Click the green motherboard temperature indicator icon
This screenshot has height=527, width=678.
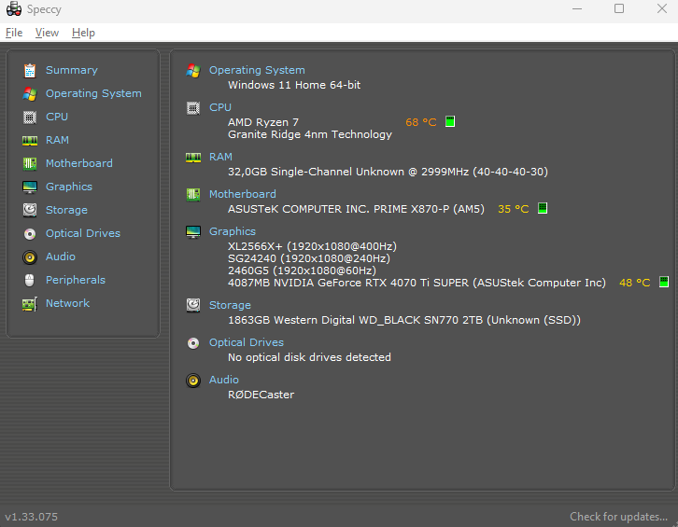pyautogui.click(x=543, y=208)
